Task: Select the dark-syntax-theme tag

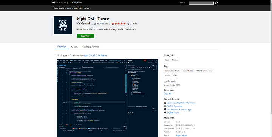Action: [x=173, y=71]
